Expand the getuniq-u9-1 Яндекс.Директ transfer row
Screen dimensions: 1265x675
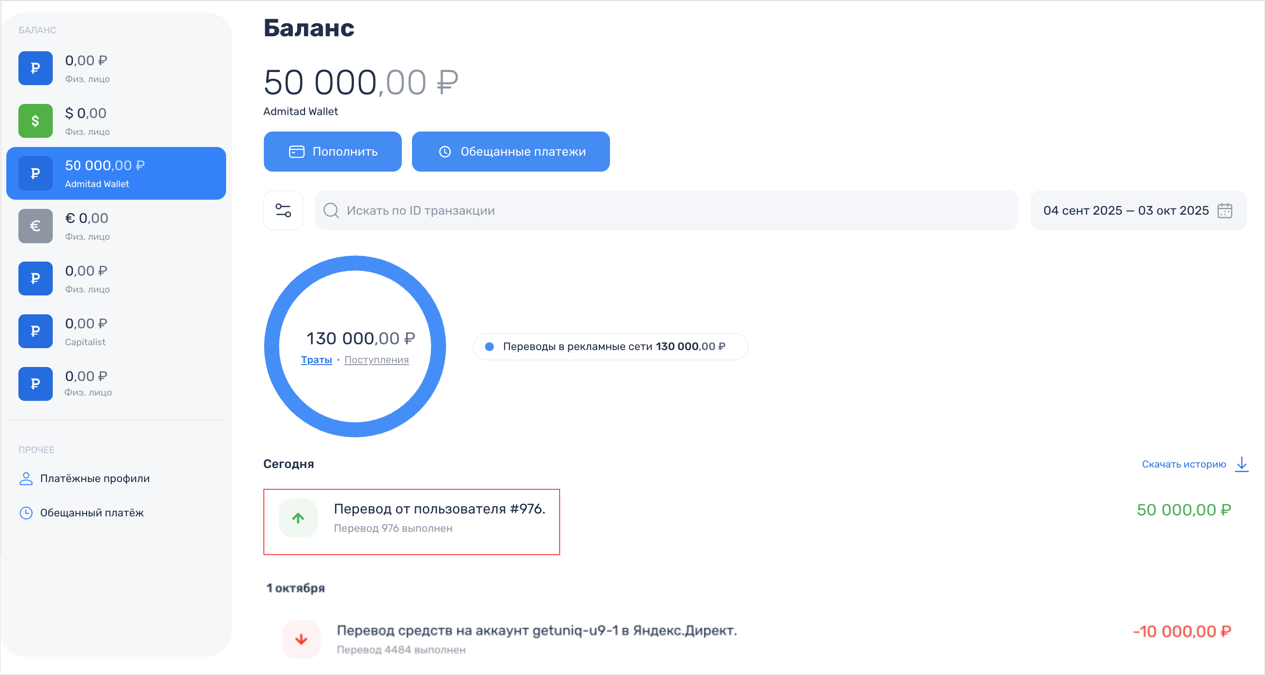[x=536, y=631]
